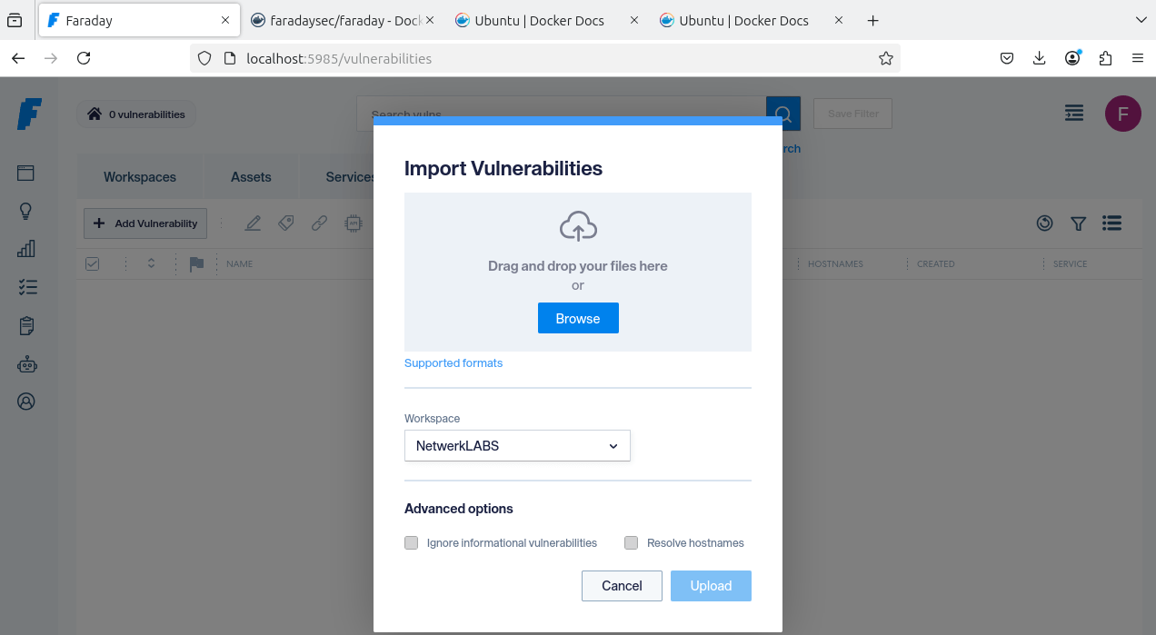Toggle the select-all checkbox in the table header

pyautogui.click(x=92, y=263)
